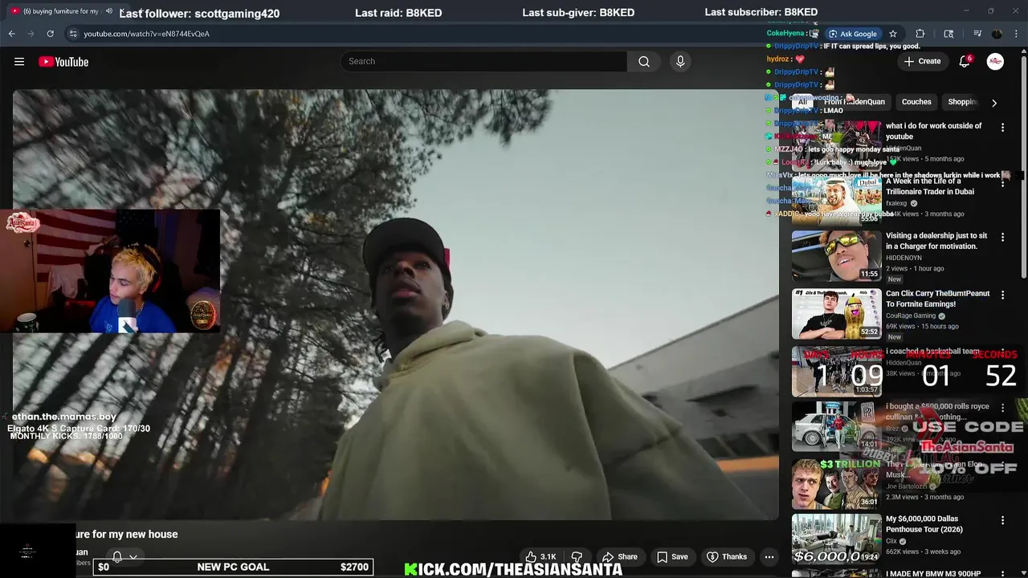1028x578 pixels.
Task: Start voice search with the microphone icon
Action: [x=680, y=62]
